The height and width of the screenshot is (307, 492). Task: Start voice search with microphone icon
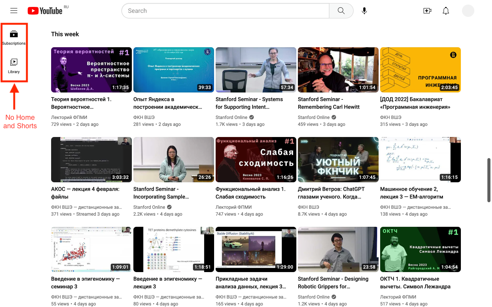(x=364, y=11)
